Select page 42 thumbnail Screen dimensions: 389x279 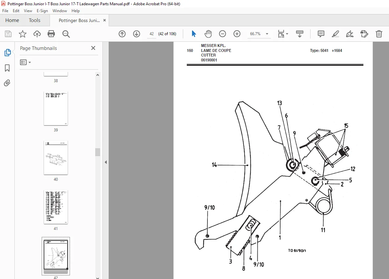point(56,256)
